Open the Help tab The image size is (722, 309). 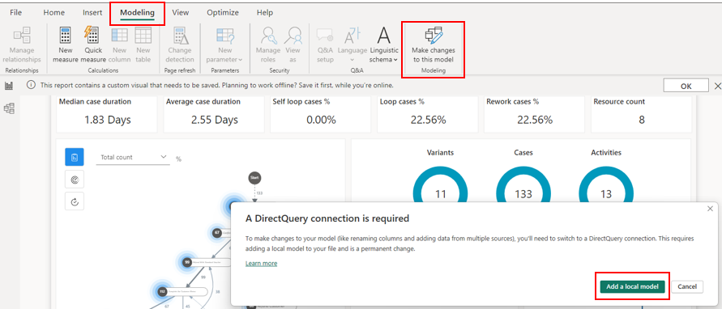click(x=265, y=12)
